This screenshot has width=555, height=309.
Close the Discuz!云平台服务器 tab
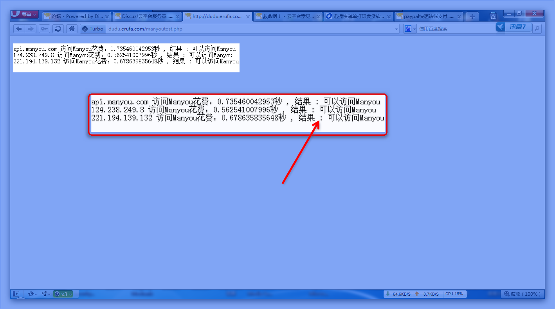(177, 17)
